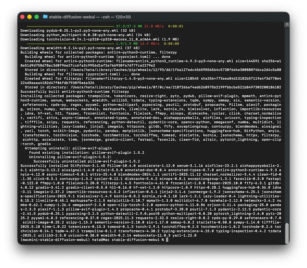The width and height of the screenshot is (307, 268).
Task: Click the 'Downloading torchvision-0.24.1' line
Action: [x=100, y=39]
